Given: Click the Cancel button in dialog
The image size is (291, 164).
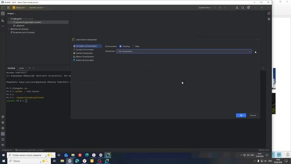Looking at the screenshot, I should (253, 115).
